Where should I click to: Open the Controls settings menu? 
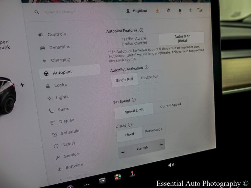[52, 34]
